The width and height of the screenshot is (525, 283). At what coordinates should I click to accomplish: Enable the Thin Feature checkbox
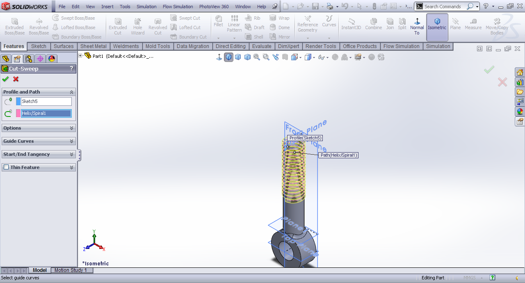(x=6, y=167)
